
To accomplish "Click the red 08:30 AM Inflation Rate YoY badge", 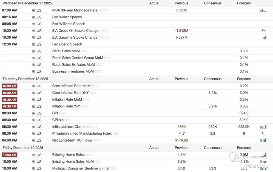I will point(10,106).
